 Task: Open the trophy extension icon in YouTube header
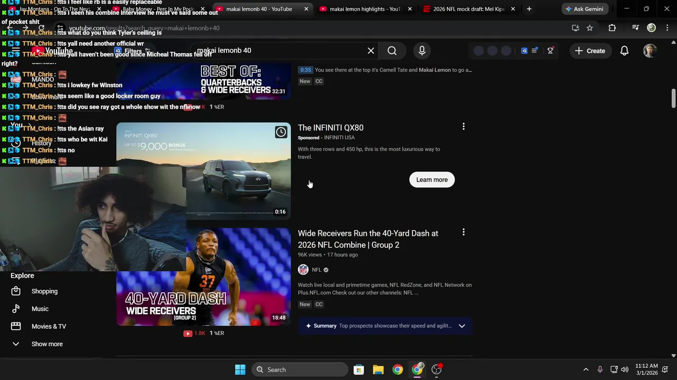click(x=551, y=51)
